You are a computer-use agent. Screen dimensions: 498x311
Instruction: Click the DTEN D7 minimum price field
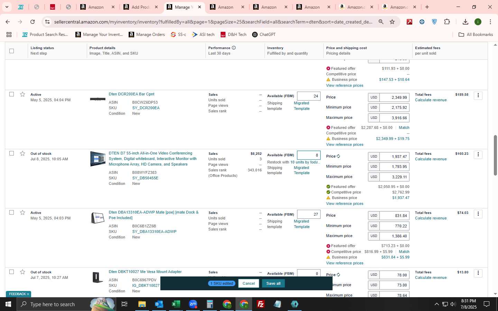coord(394,167)
